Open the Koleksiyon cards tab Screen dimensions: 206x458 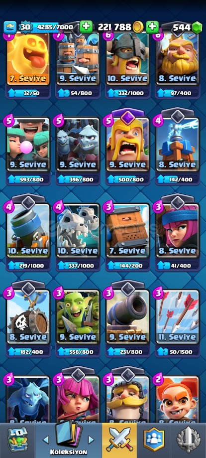pos(69,440)
